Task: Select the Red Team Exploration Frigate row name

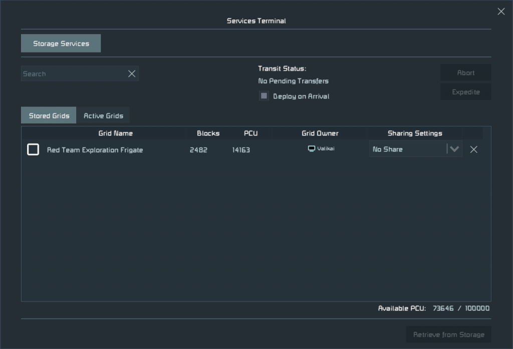Action: tap(95, 150)
